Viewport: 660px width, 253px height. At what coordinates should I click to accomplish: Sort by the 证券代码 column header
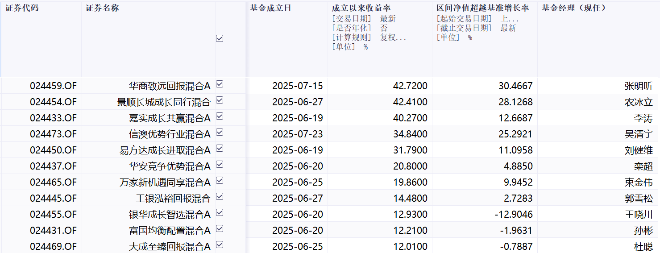[22, 8]
